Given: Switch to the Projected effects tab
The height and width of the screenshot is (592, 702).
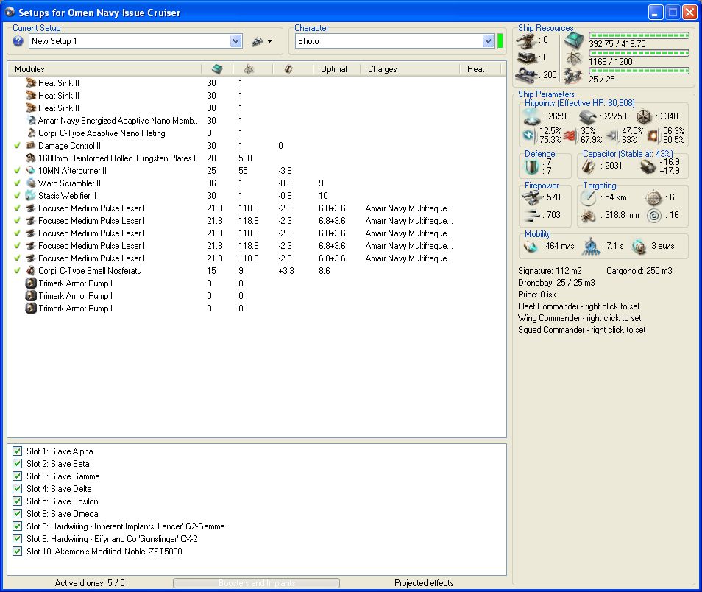Looking at the screenshot, I should tap(424, 583).
